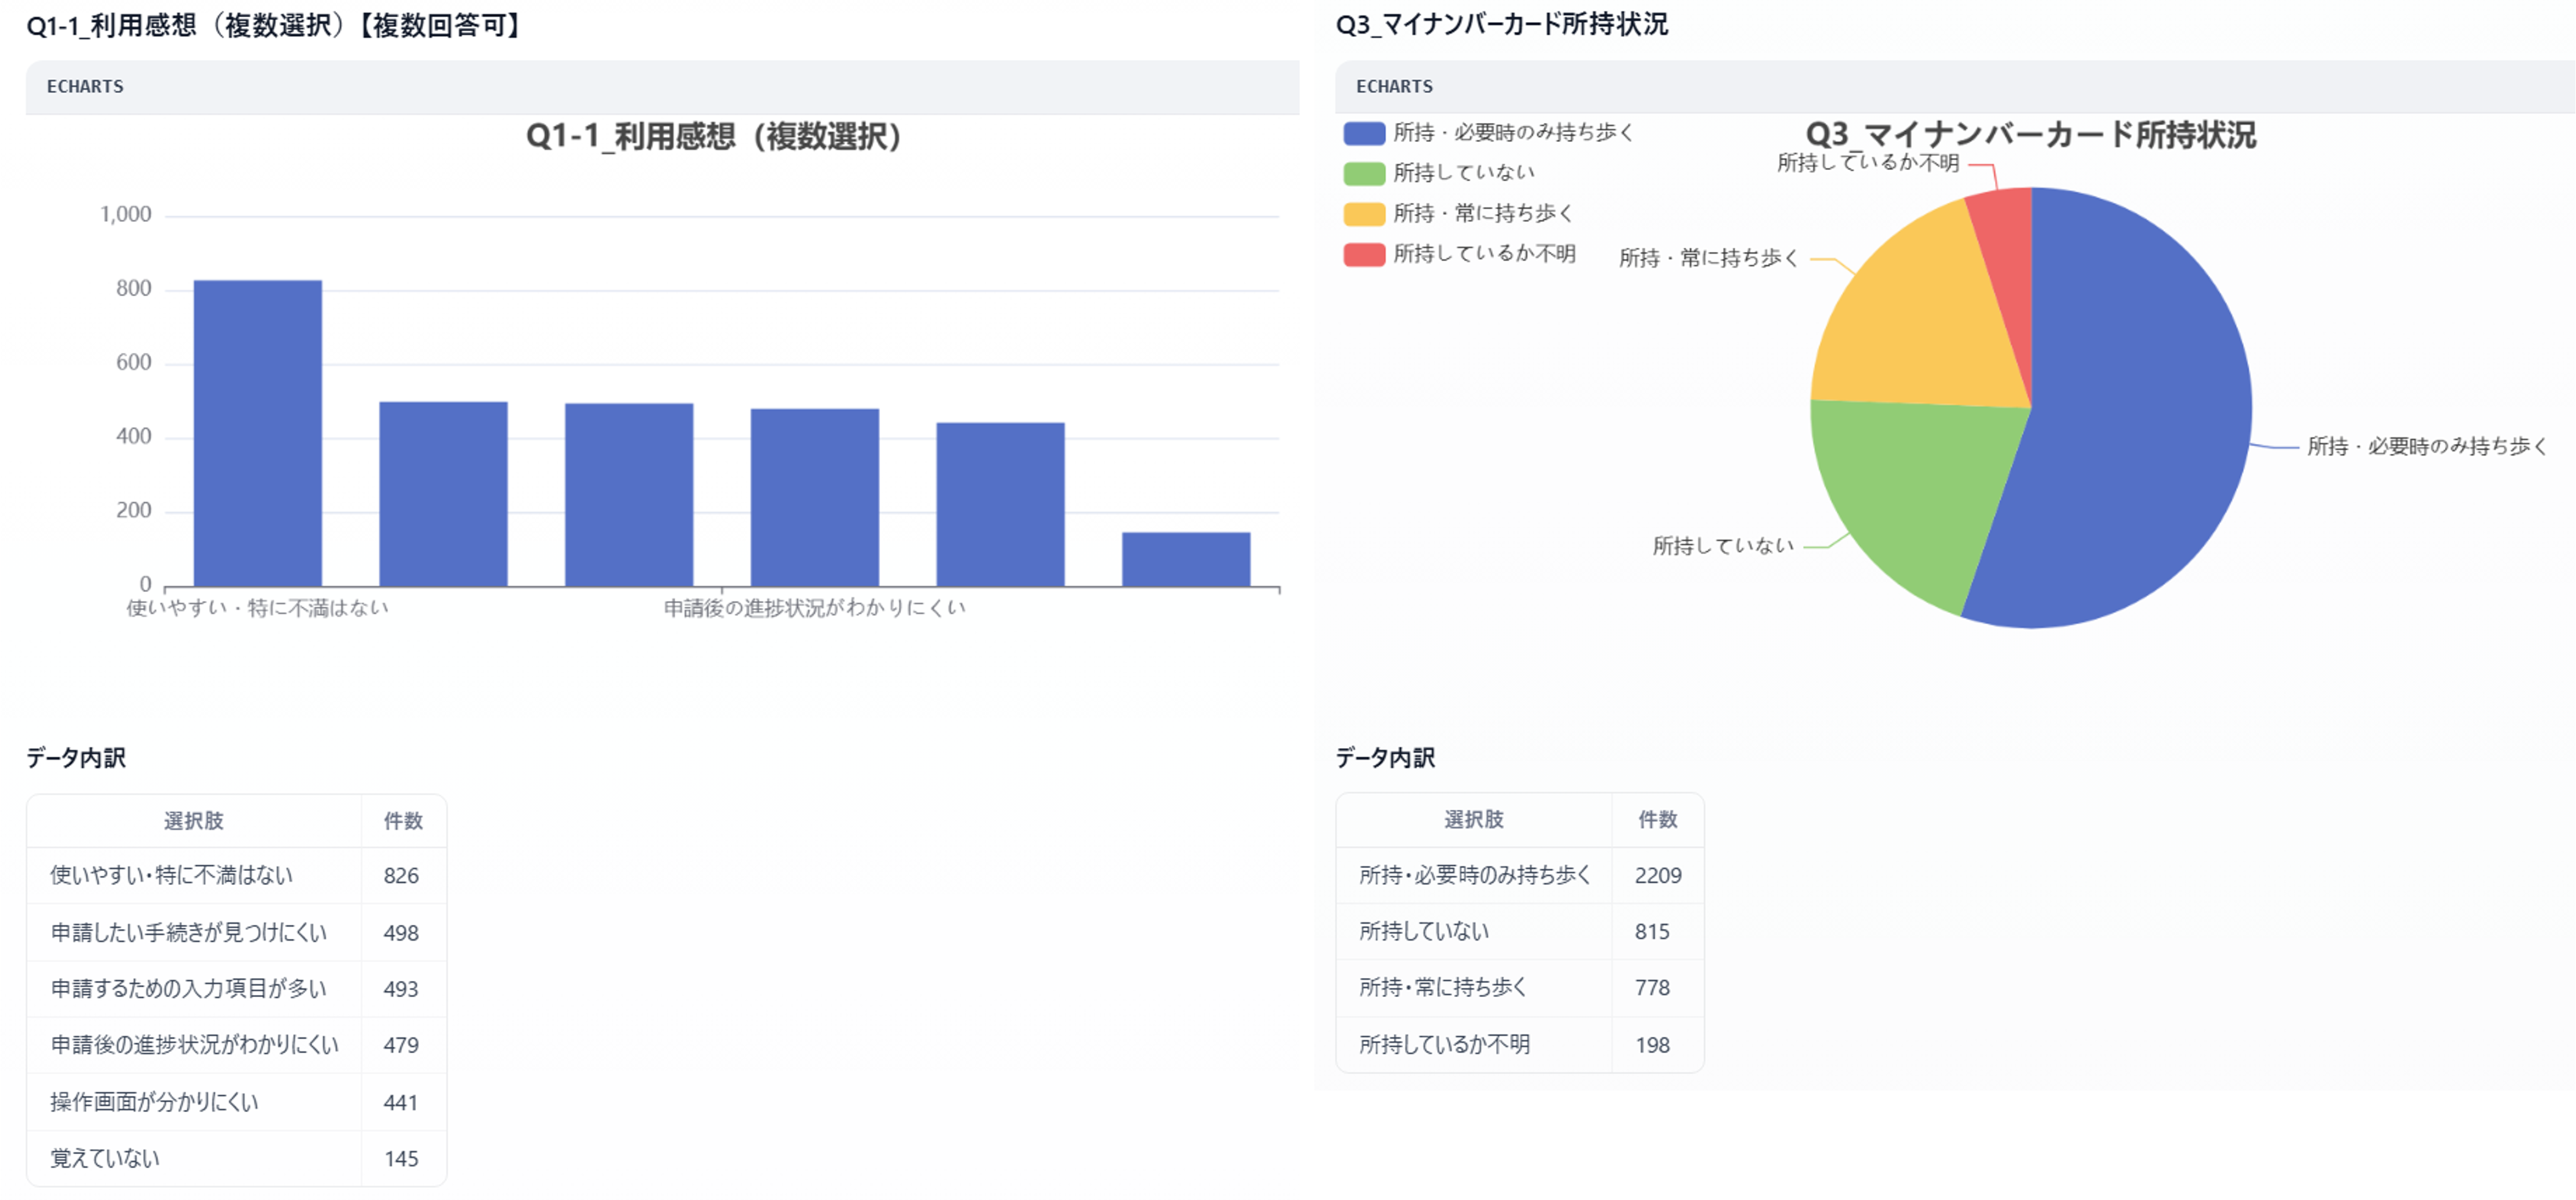Viewport: 2576px width, 1200px height.
Task: Click the pie label 所持・常に持ち歩く next to the yellow slice
Action: pyautogui.click(x=1709, y=258)
